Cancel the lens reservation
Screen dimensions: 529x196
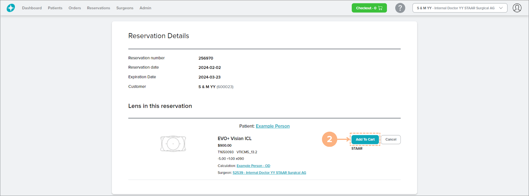pyautogui.click(x=391, y=140)
